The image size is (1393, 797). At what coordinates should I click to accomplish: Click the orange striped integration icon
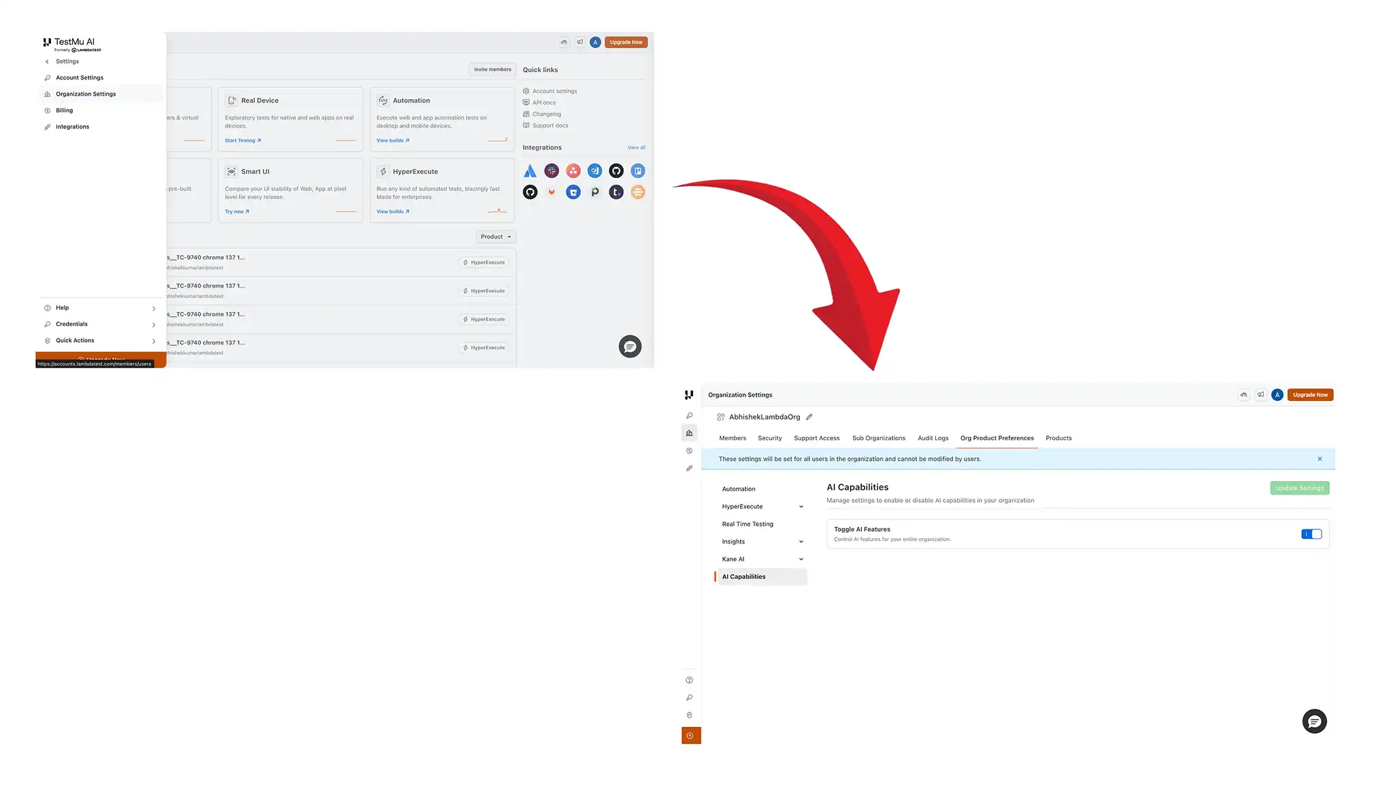638,192
